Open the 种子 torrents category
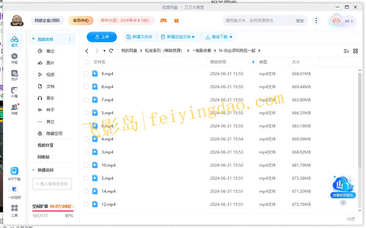Screen dimensions: 366x228 pos(46,110)
